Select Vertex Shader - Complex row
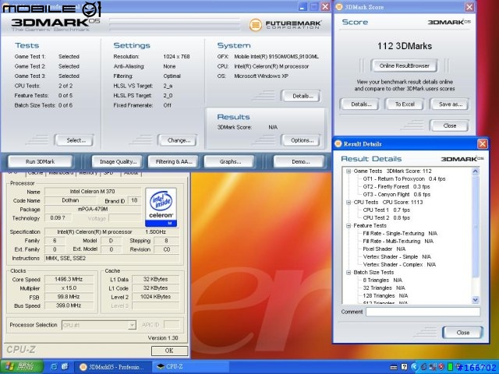 pyautogui.click(x=399, y=265)
